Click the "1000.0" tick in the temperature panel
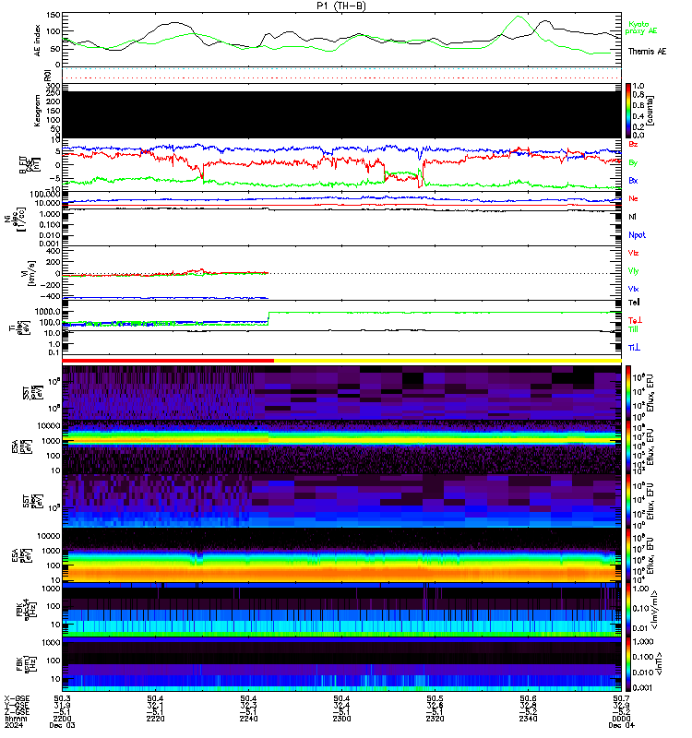Screen dimensions: 692x738 (x=48, y=312)
